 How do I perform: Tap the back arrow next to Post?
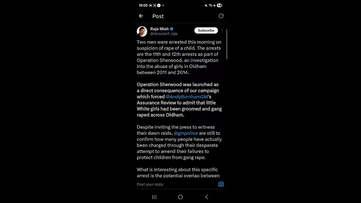tap(141, 16)
